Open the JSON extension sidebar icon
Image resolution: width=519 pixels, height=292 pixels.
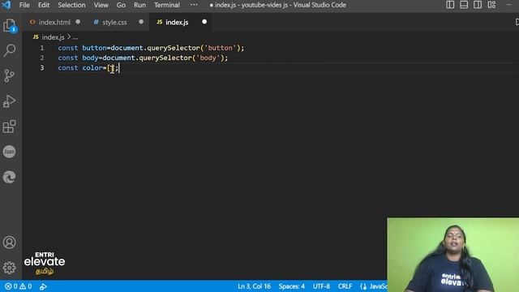click(x=9, y=152)
